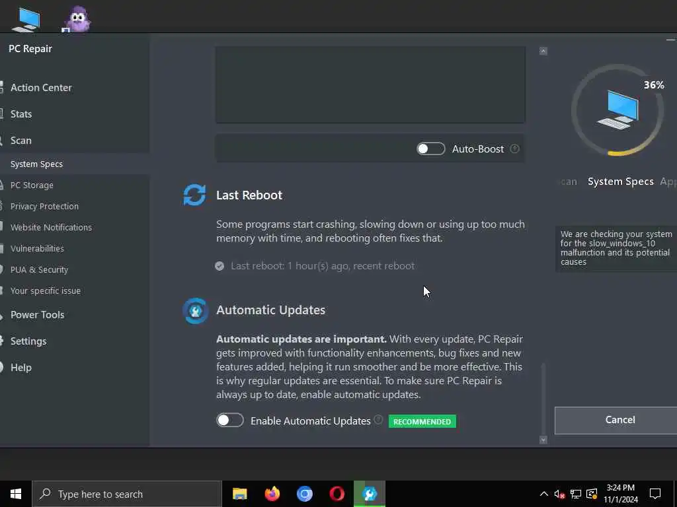Screen dimensions: 677x507
Task: Click the scroll up arrow
Action: click(x=543, y=51)
